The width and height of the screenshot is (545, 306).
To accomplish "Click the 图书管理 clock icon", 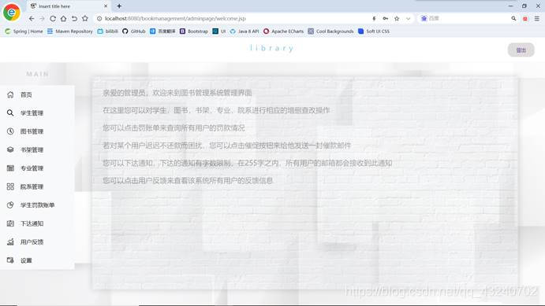I will 10,131.
